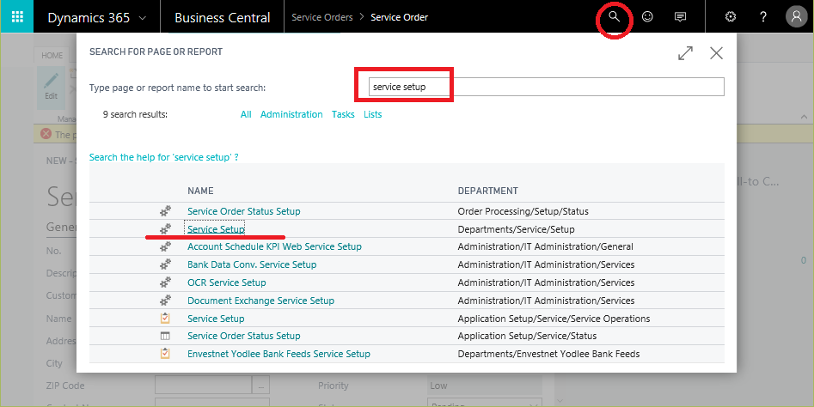Viewport: 814px width, 407px height.
Task: Open Document Exchange Service Setup link
Action: click(260, 301)
